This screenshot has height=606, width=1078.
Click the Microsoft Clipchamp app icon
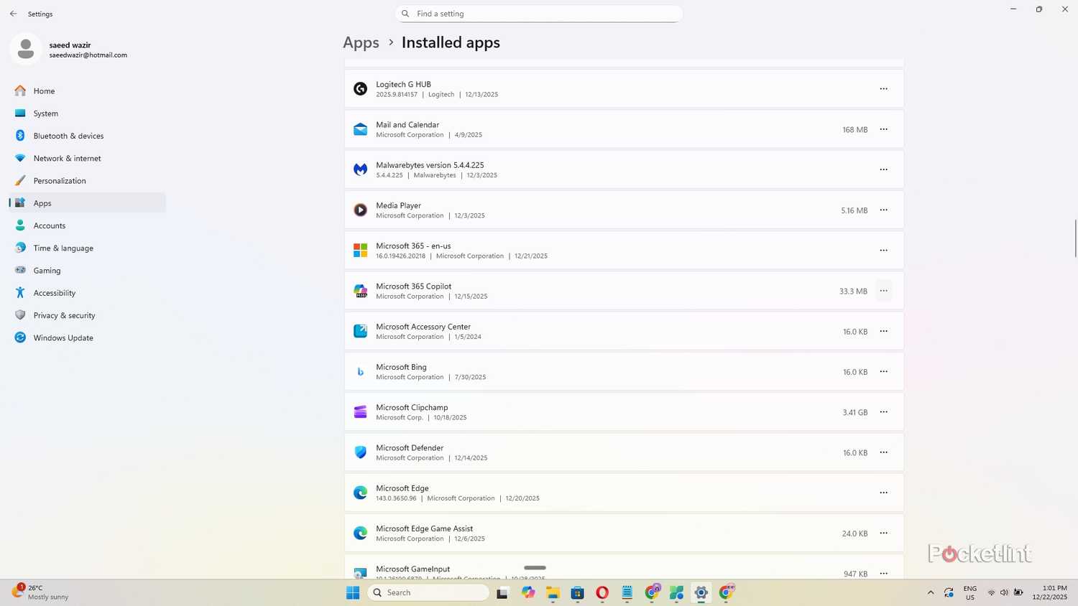coord(360,412)
